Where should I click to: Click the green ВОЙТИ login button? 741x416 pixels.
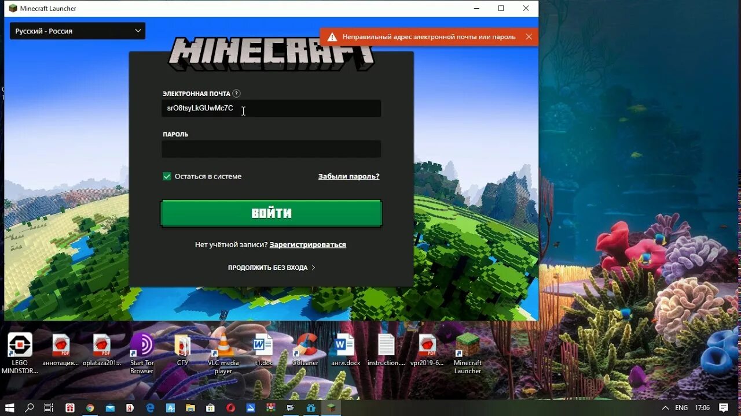[x=271, y=213]
